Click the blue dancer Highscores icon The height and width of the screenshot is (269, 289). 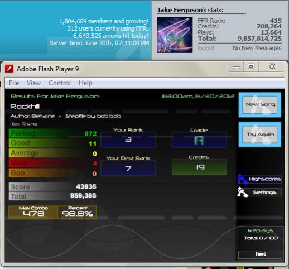click(x=242, y=179)
